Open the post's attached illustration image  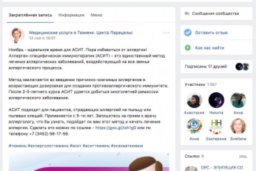(x=89, y=162)
